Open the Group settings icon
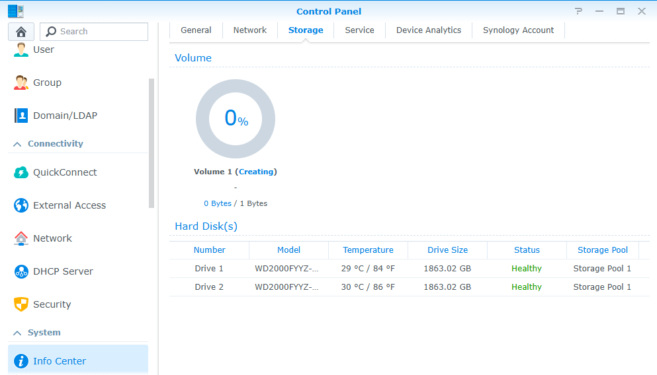 tap(21, 83)
